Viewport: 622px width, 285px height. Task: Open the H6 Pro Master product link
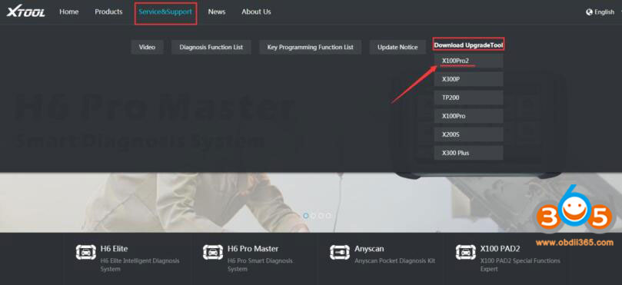coord(253,249)
